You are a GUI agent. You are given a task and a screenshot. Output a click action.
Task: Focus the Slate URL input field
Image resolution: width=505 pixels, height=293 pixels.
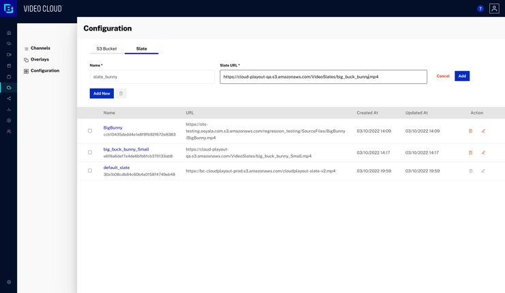point(323,77)
